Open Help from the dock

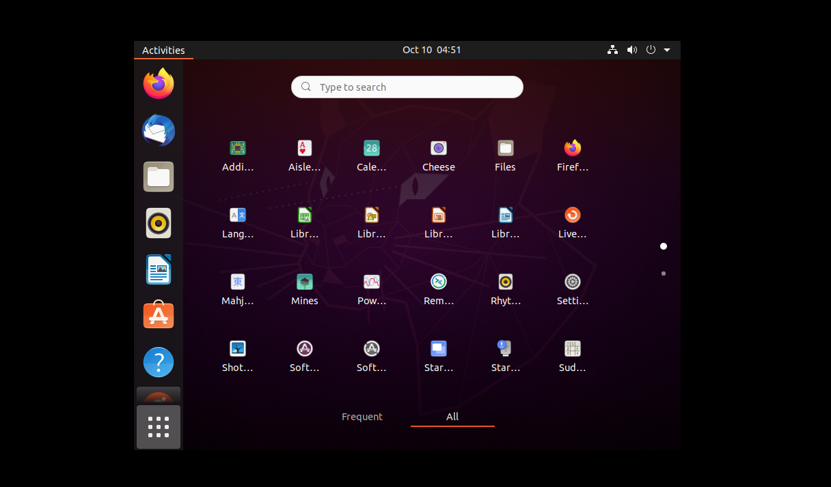[x=159, y=362]
